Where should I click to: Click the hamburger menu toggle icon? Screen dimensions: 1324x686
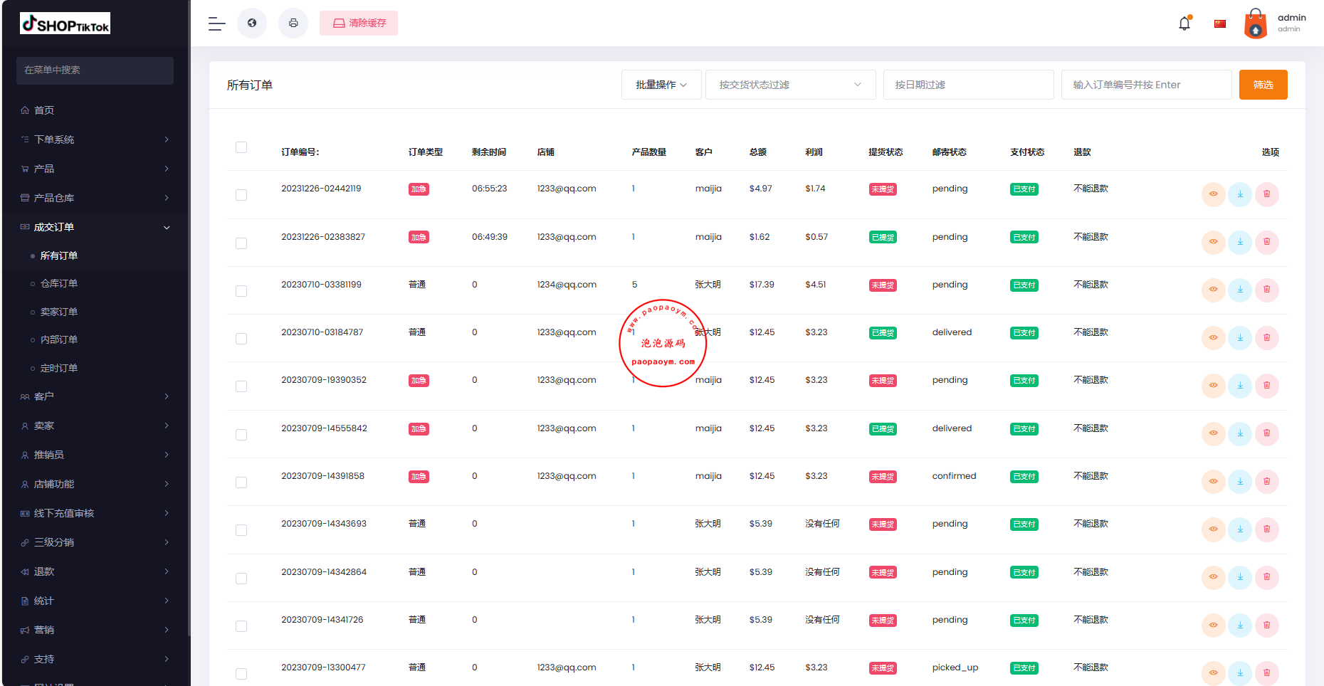(x=216, y=23)
